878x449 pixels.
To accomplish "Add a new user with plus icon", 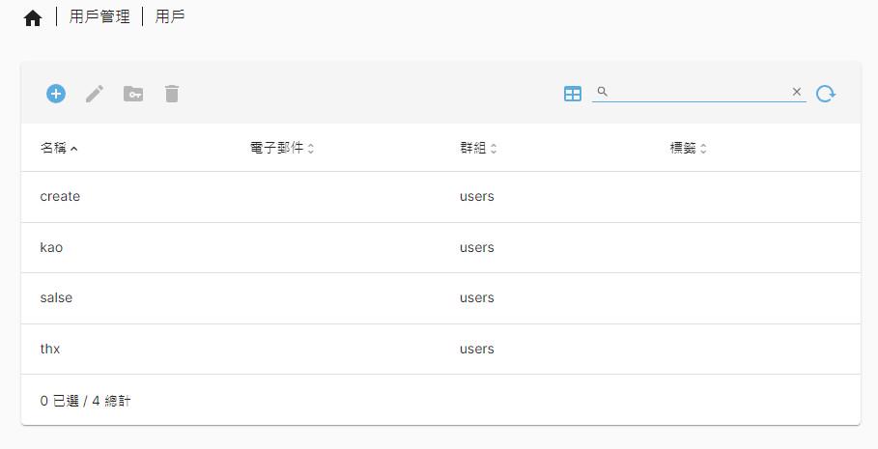I will (x=56, y=94).
